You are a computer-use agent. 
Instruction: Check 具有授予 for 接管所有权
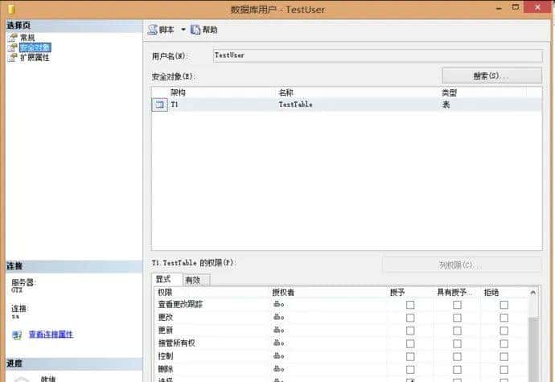coord(457,343)
